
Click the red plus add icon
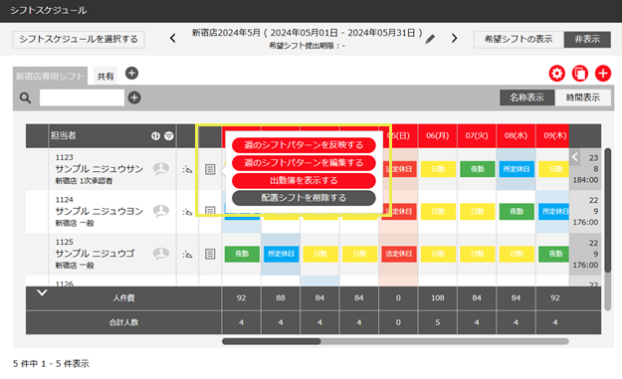[603, 74]
